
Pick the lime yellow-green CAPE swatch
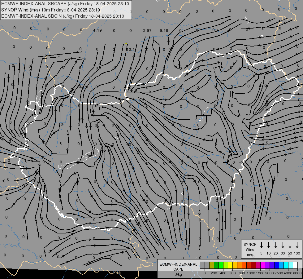pos(226,265)
